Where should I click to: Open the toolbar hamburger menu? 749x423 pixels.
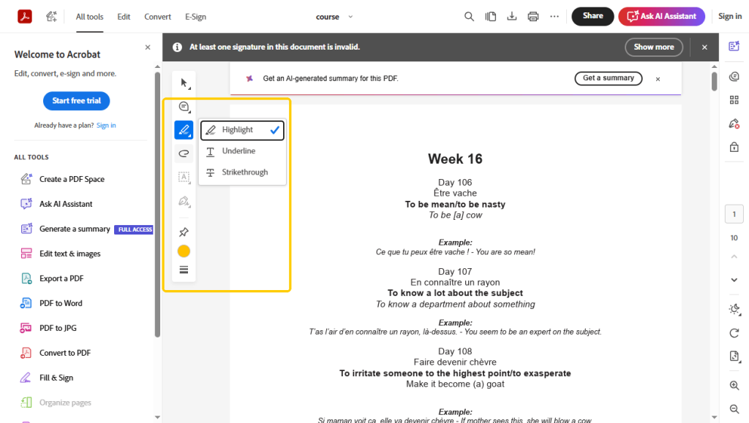pyautogui.click(x=184, y=270)
